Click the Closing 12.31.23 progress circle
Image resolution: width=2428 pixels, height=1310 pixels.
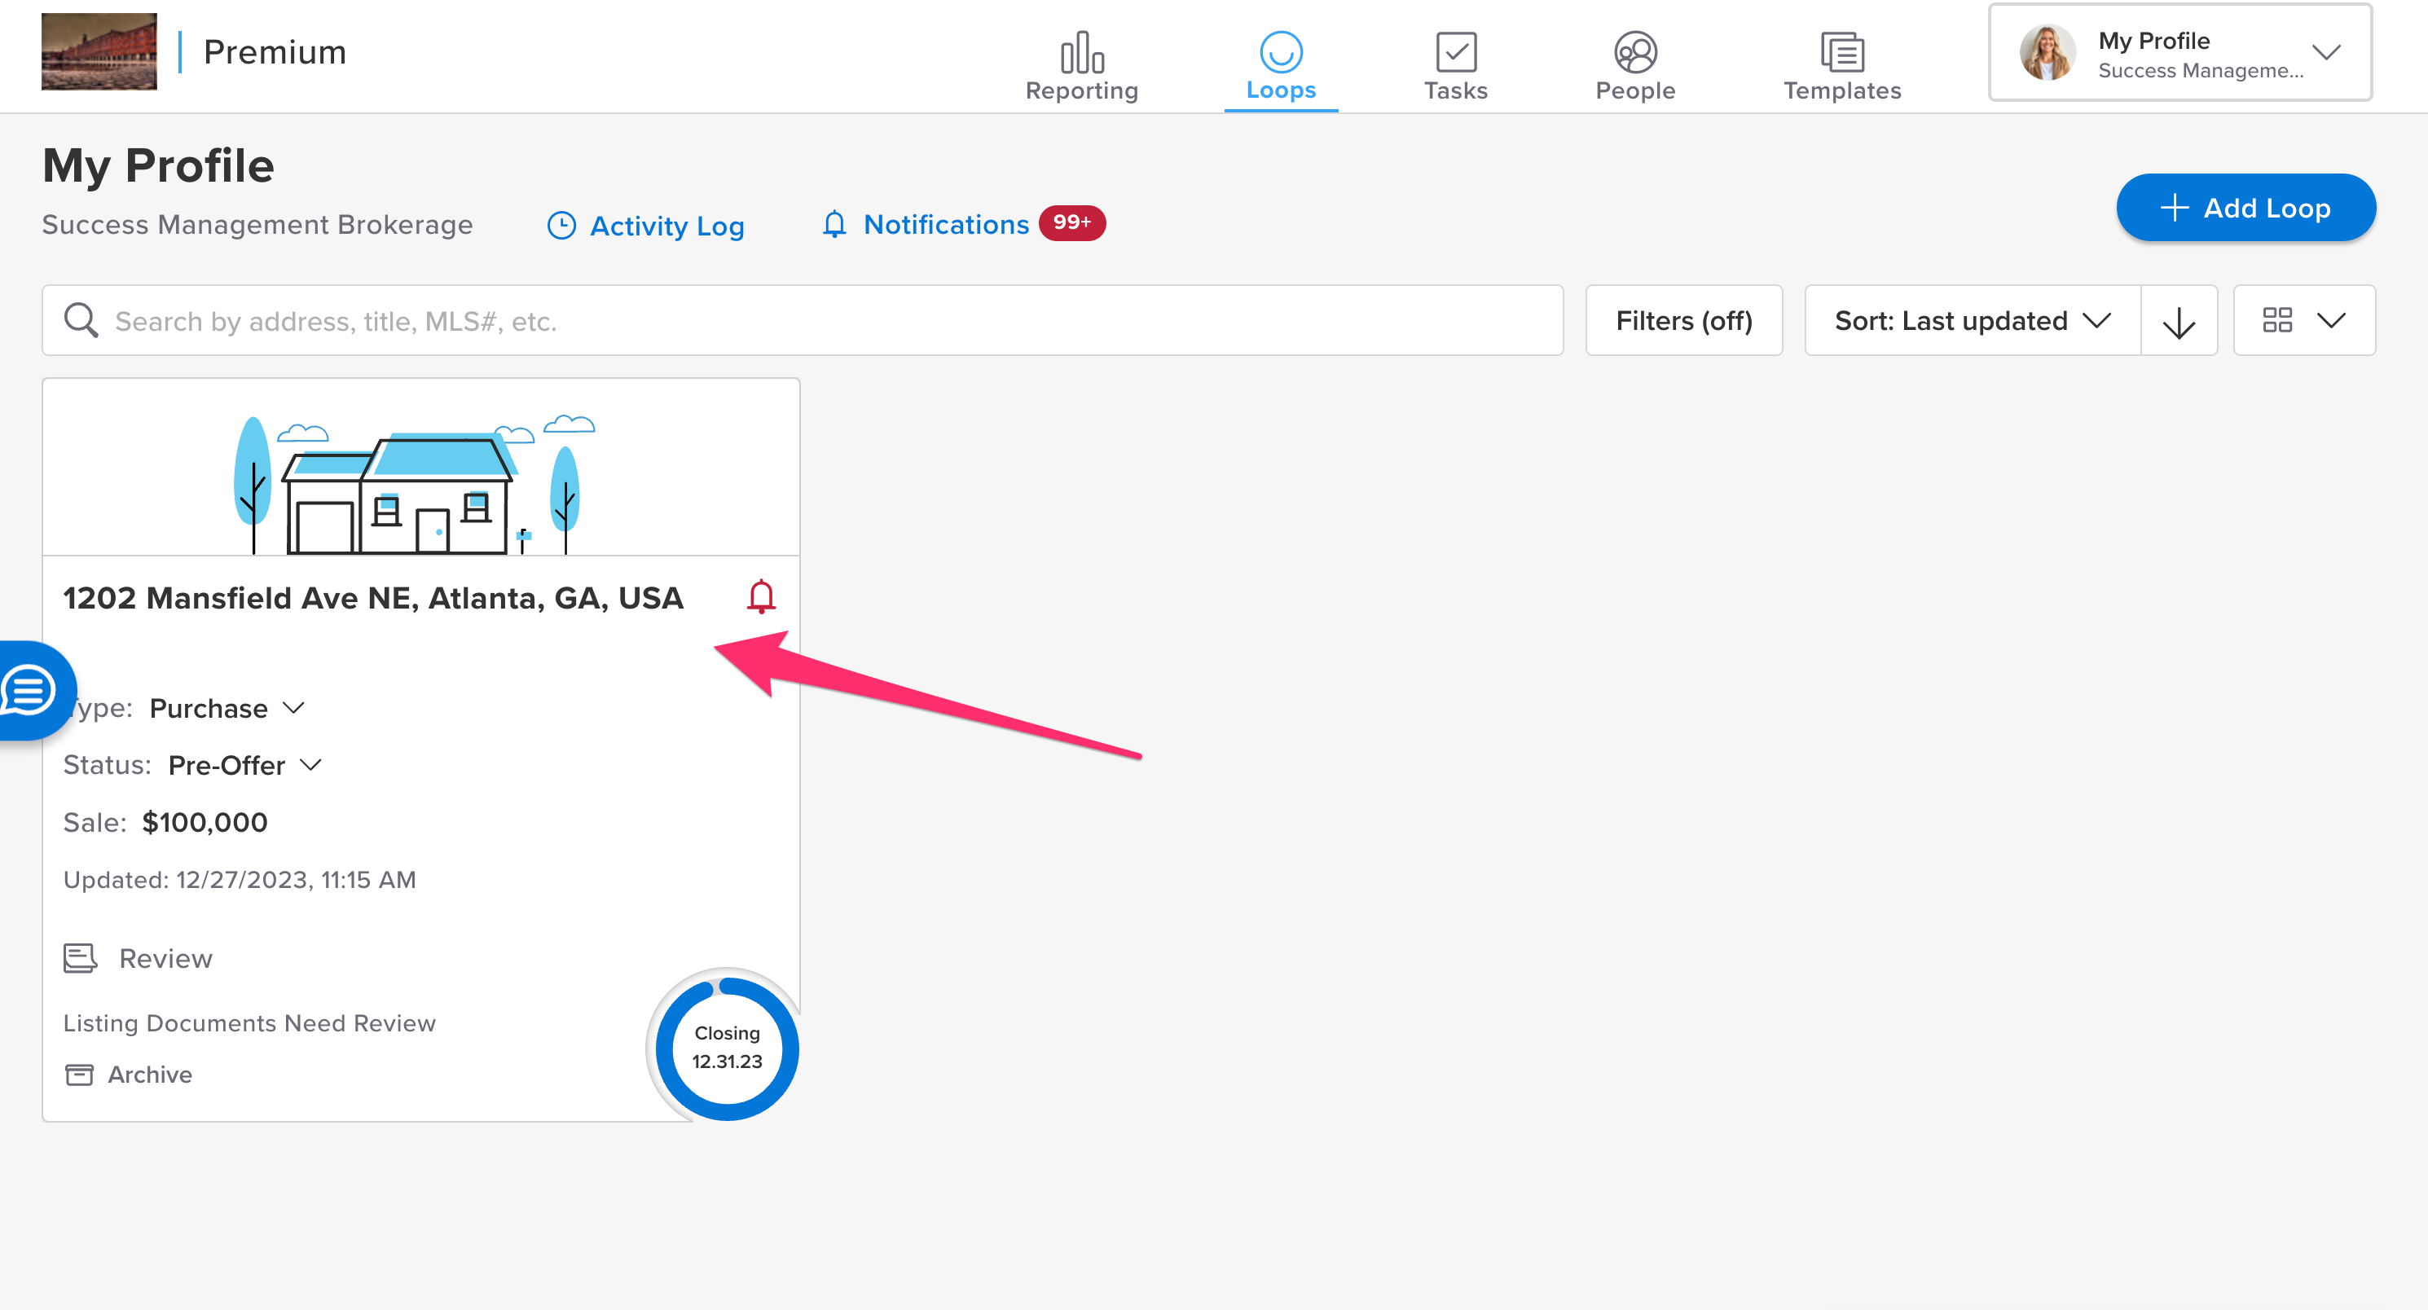(x=727, y=1047)
